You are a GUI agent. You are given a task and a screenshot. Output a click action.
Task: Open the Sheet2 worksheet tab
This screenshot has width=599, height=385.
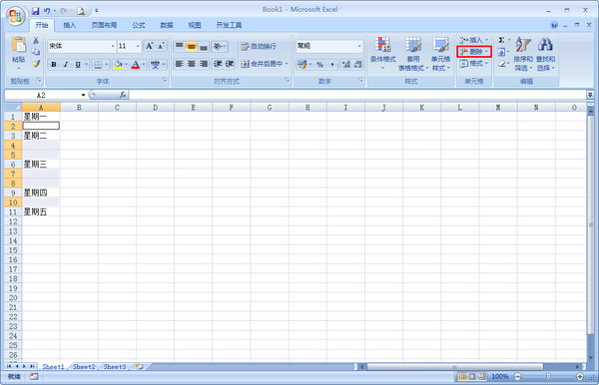[x=84, y=366]
